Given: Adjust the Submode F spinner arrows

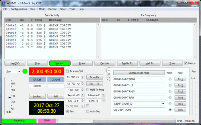Looking at the screenshot, I should 103,95.
